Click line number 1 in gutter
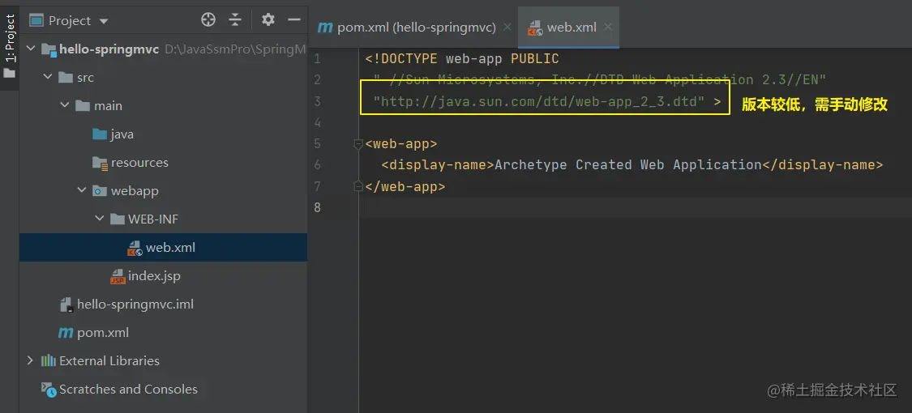 317,58
